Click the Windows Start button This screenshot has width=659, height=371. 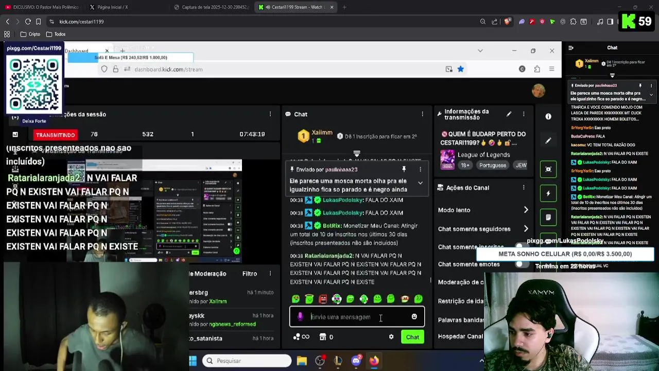pyautogui.click(x=193, y=361)
